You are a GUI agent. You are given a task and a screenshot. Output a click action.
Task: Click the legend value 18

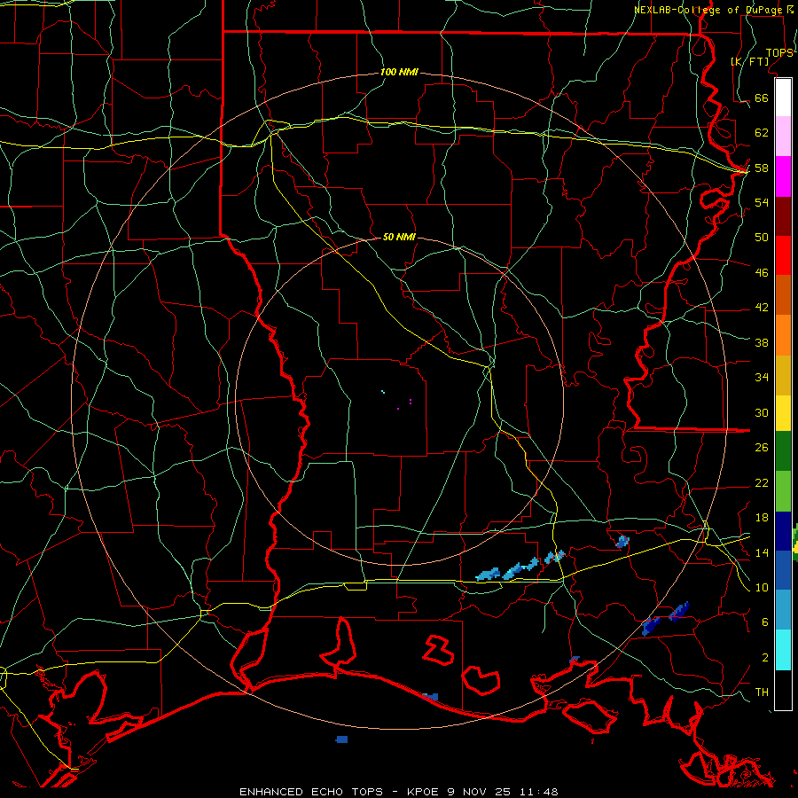762,518
